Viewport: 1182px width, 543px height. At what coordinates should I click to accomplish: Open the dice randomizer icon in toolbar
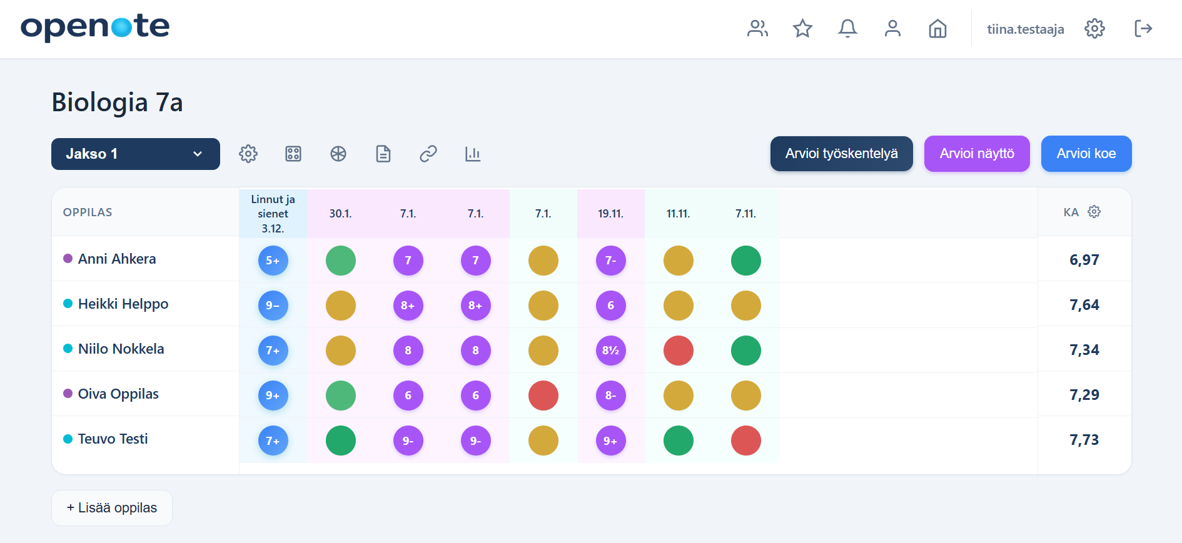(x=293, y=154)
